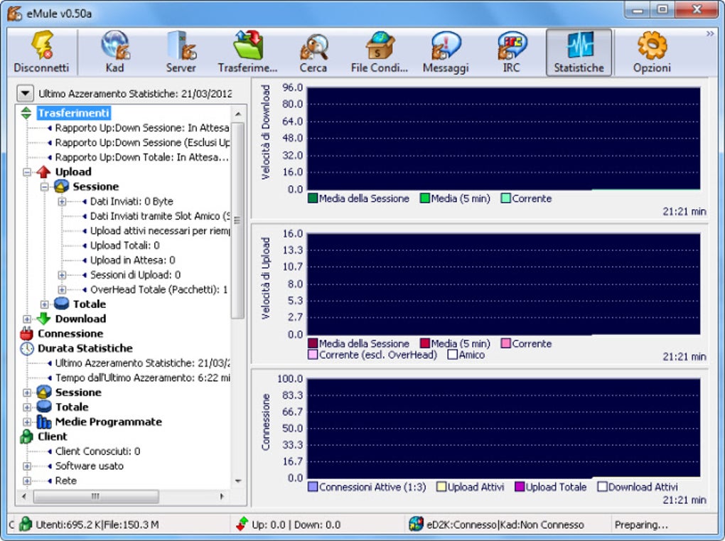The height and width of the screenshot is (541, 725).
Task: Click the Totale disk icon under Upload
Action: tap(61, 304)
